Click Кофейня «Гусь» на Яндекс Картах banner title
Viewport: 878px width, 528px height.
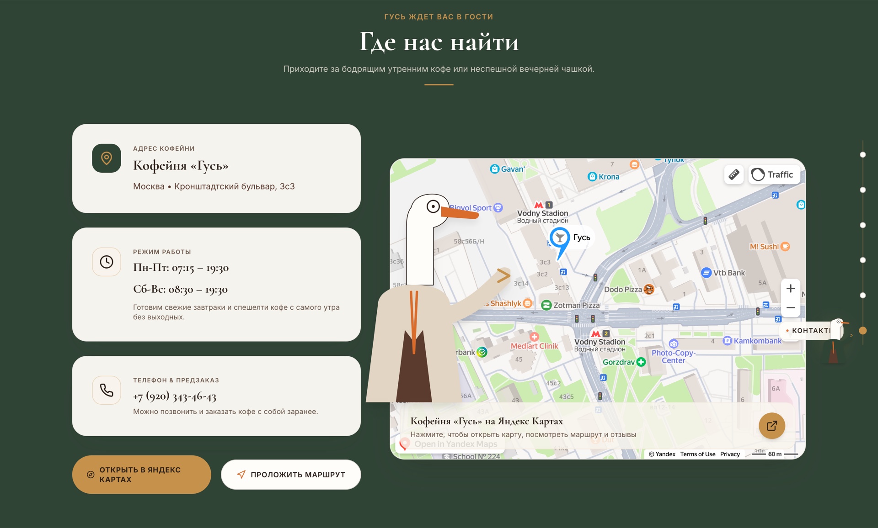487,421
